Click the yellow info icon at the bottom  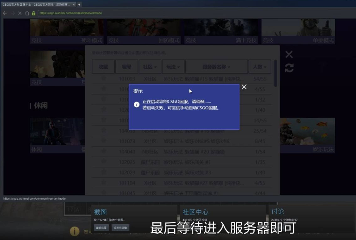74,231
